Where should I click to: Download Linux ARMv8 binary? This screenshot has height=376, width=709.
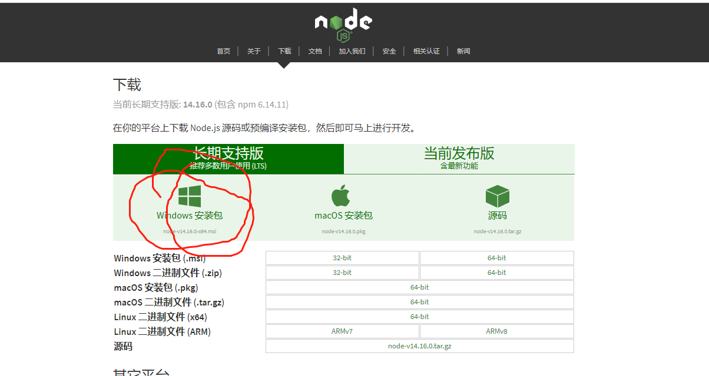(497, 331)
